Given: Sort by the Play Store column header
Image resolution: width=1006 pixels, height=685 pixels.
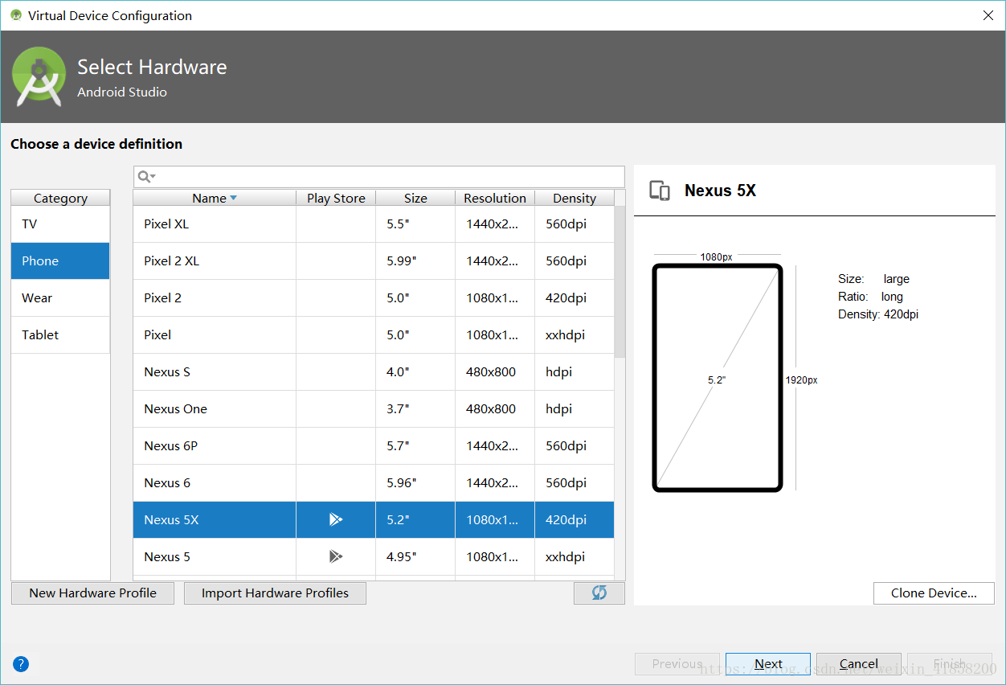Looking at the screenshot, I should (336, 198).
